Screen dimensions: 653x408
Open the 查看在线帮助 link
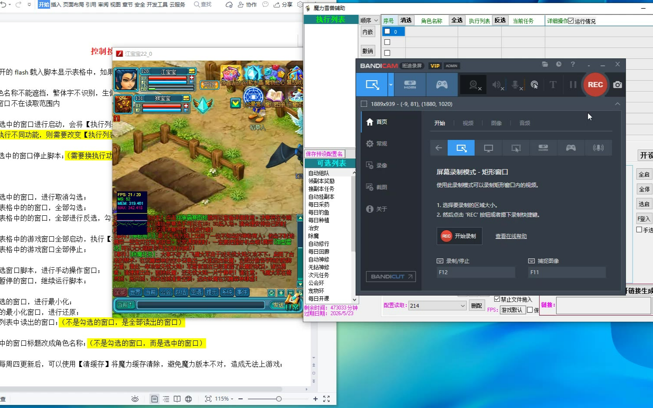(511, 236)
